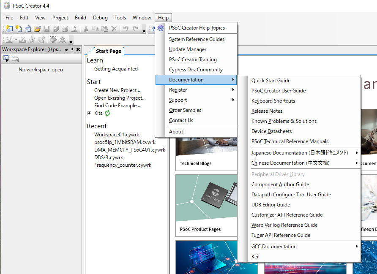Open the Workspace Explorer window position dropdown
The image size is (377, 274).
tap(66, 50)
